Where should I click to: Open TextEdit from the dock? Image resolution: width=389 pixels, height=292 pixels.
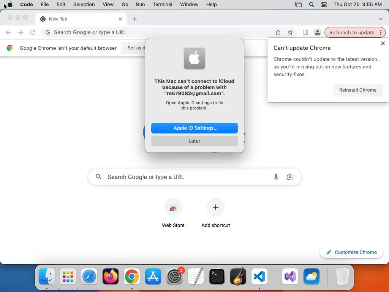click(196, 276)
